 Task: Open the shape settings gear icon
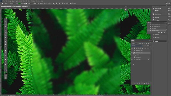click(x=62, y=3)
